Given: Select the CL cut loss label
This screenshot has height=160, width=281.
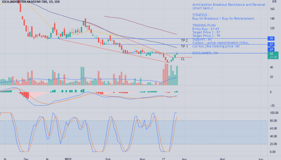Looking at the screenshot, I should [183, 59].
